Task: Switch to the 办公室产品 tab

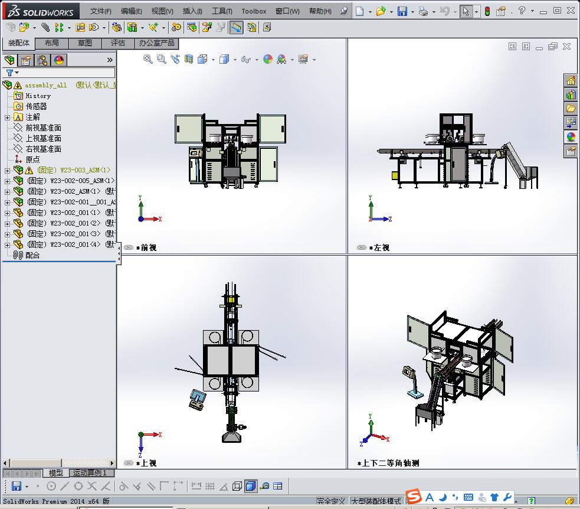Action: point(156,43)
